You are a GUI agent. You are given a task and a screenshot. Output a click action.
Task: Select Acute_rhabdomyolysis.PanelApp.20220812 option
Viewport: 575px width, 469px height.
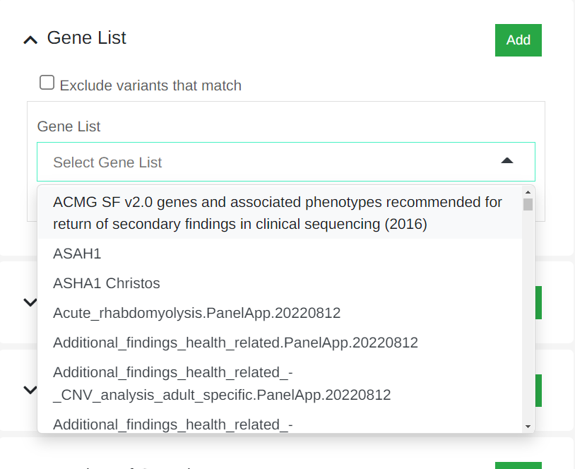[x=197, y=313]
